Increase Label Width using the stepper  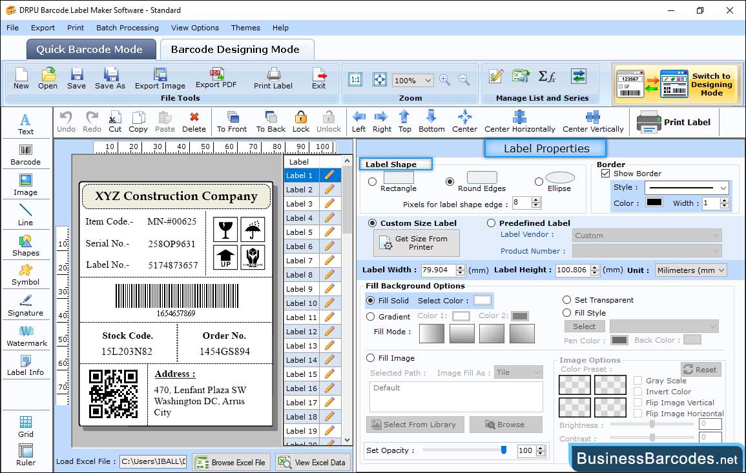[x=460, y=267]
